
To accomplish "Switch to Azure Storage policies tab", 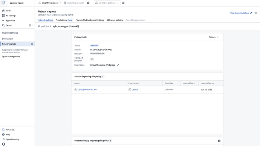I will point(135,20).
